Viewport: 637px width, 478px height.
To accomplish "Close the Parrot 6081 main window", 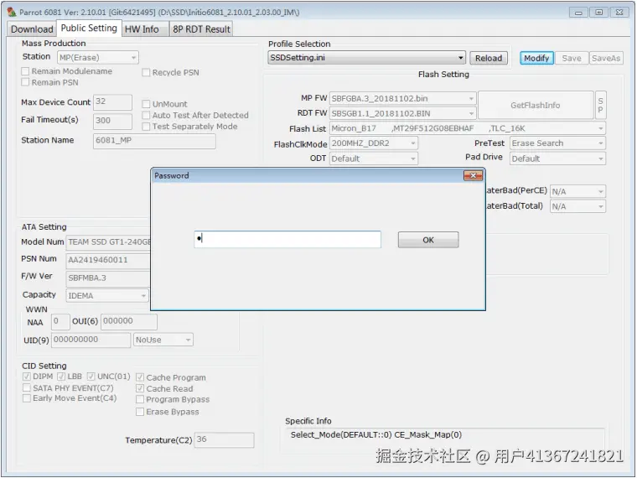I will point(619,13).
